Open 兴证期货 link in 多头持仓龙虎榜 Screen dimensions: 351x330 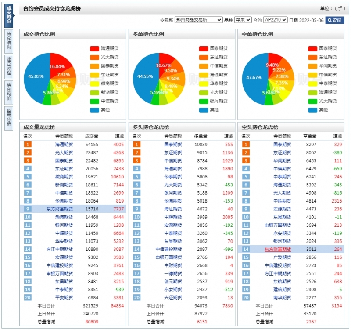pyautogui.click(x=173, y=297)
